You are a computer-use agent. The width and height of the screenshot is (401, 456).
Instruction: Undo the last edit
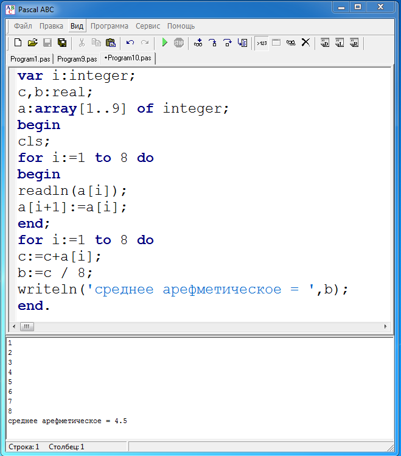tap(130, 43)
